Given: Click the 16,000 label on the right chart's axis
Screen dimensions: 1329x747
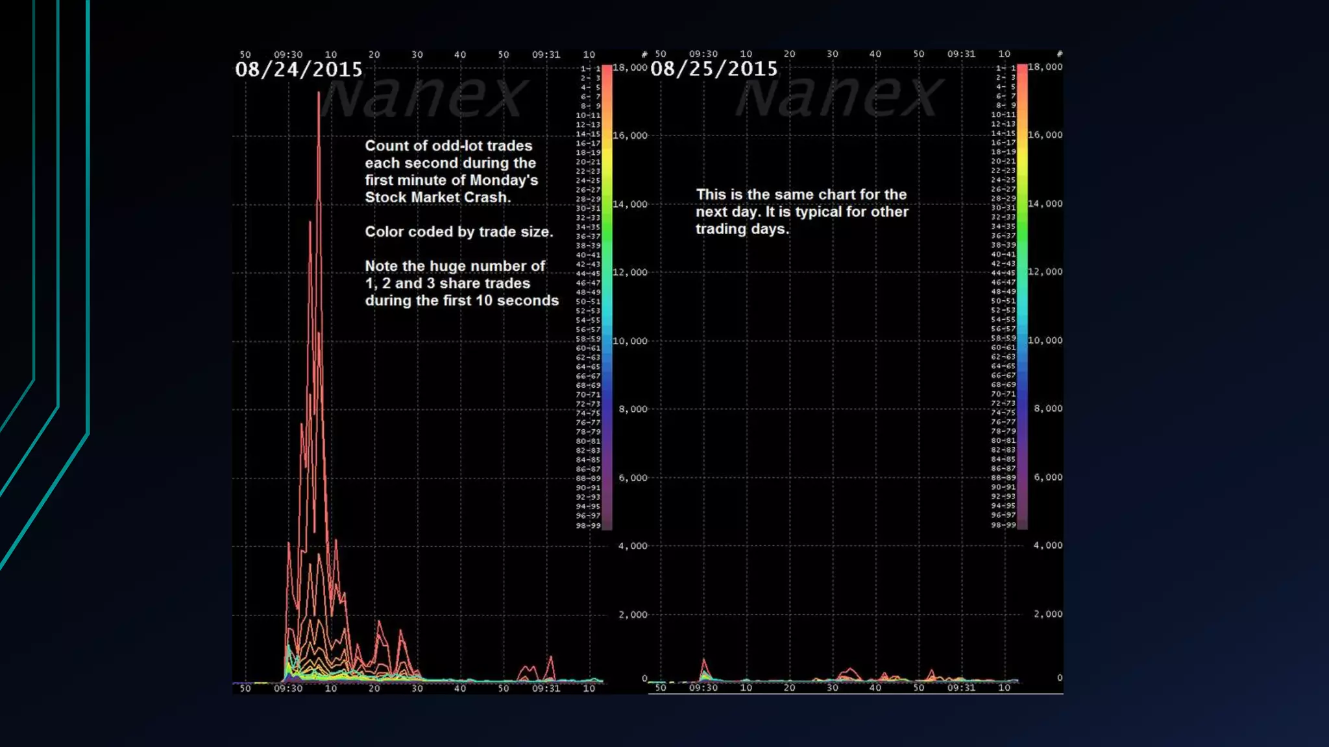Looking at the screenshot, I should pyautogui.click(x=1045, y=135).
